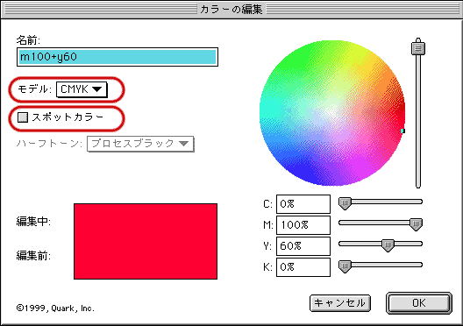The image size is (463, 326).
Task: Open the ハーフトーン プロセスブラック dropdown
Action: click(140, 144)
